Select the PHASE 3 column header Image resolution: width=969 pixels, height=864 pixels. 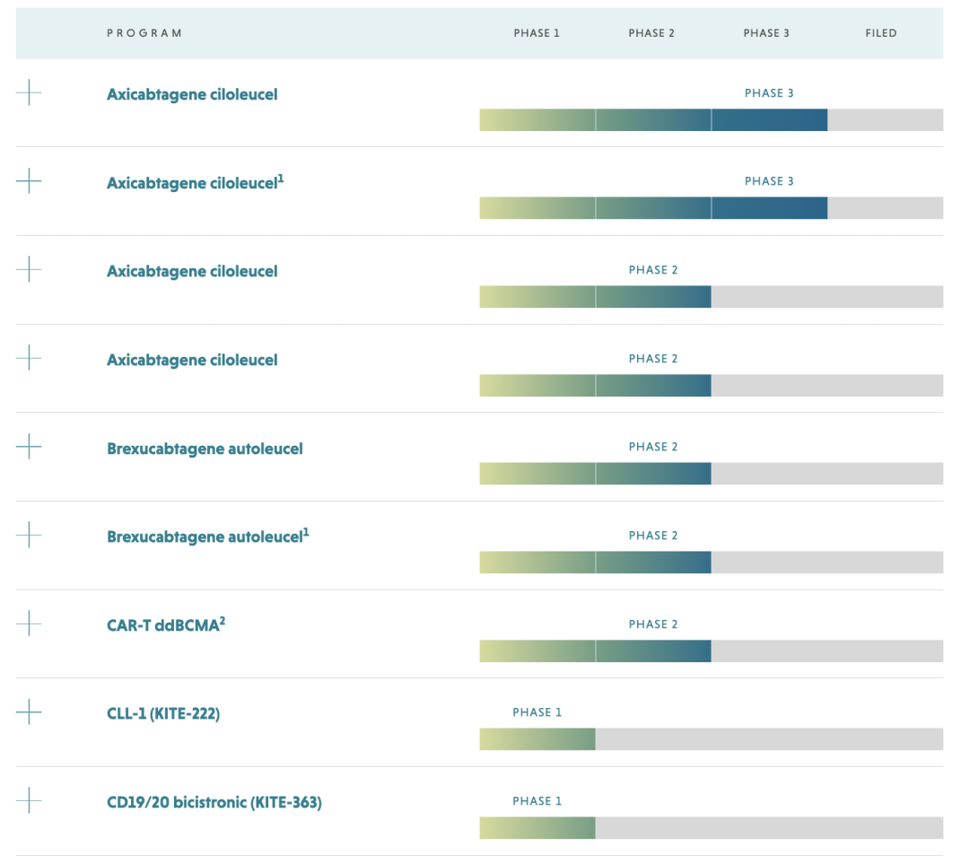point(766,33)
